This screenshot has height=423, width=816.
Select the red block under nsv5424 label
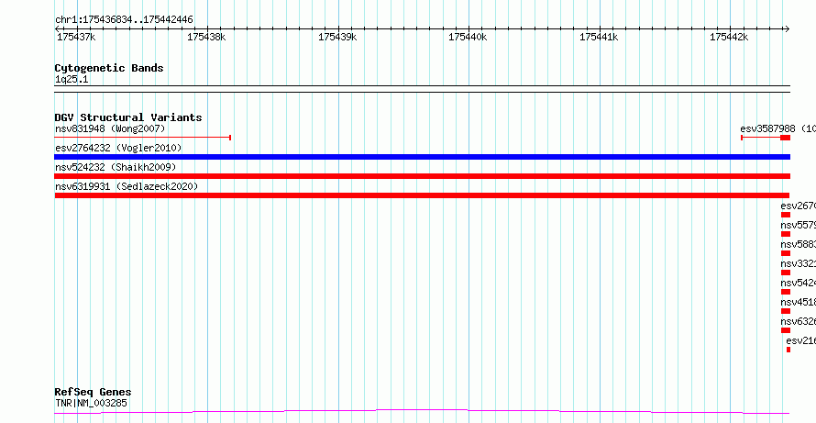point(786,292)
